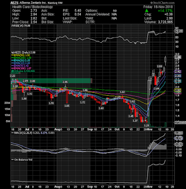Viewport: 186px width, 189px height.
Task: Click the cyan EMA(20) legend line marker
Action: click(x=12, y=60)
